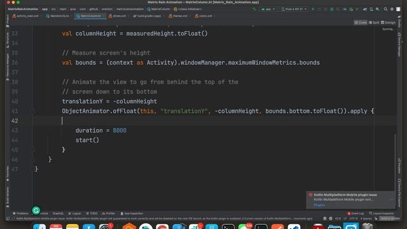Image resolution: width=407 pixels, height=229 pixels.
Task: Run the app with the green play icon
Action: tap(313, 9)
